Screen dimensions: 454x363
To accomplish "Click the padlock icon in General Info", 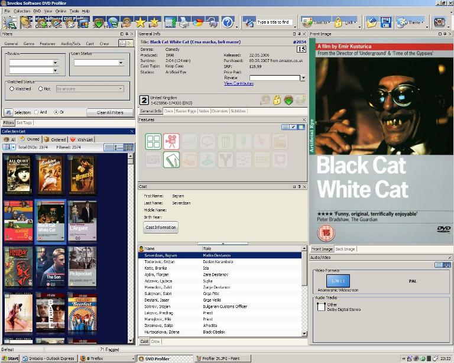I will pyautogui.click(x=277, y=100).
